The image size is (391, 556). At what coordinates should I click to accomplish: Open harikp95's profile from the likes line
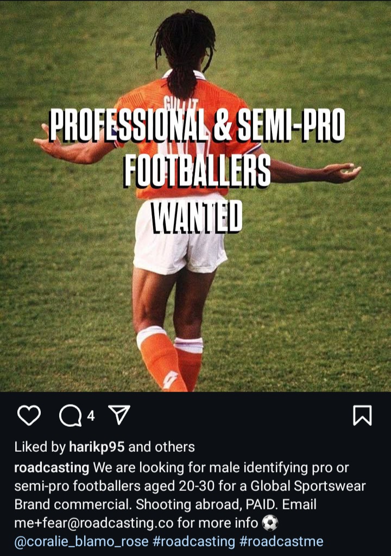pos(97,447)
